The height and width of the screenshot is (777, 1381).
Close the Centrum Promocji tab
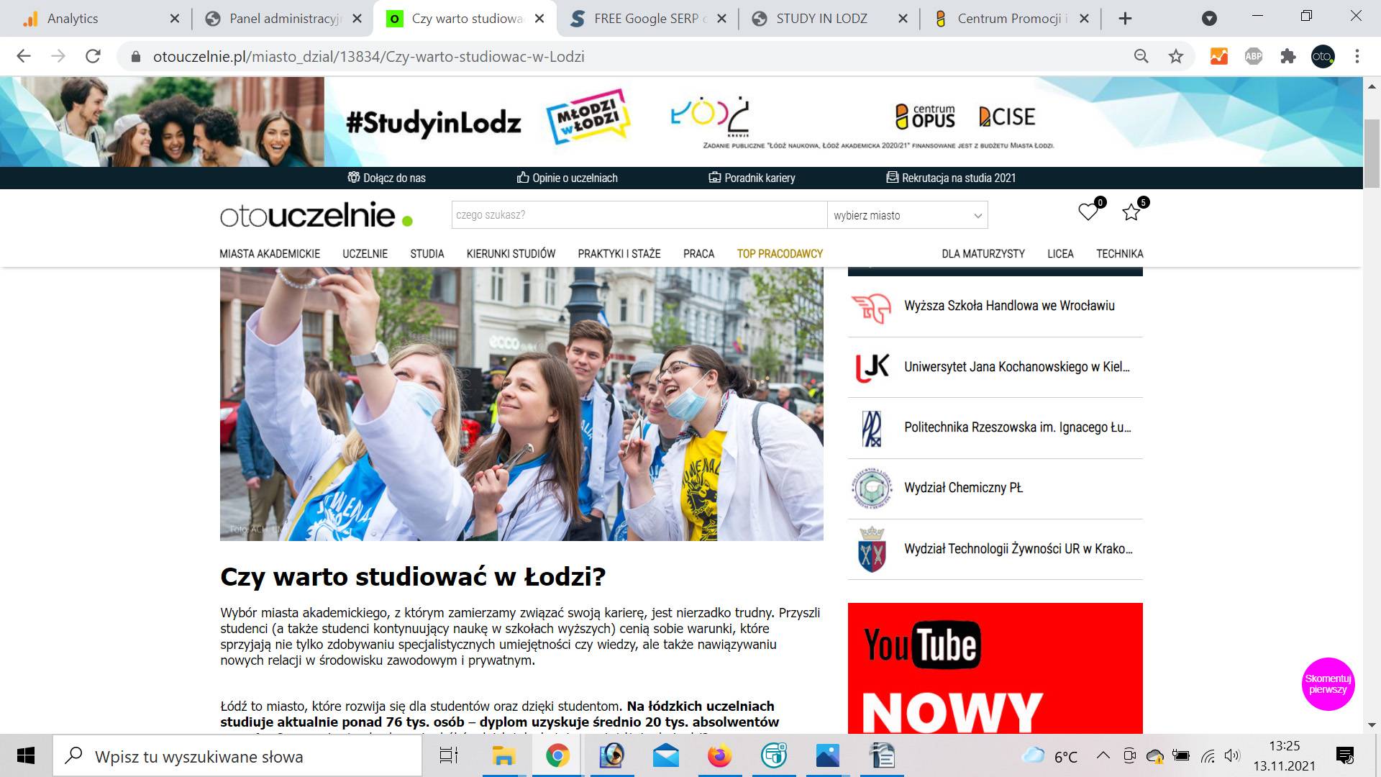pyautogui.click(x=1085, y=19)
